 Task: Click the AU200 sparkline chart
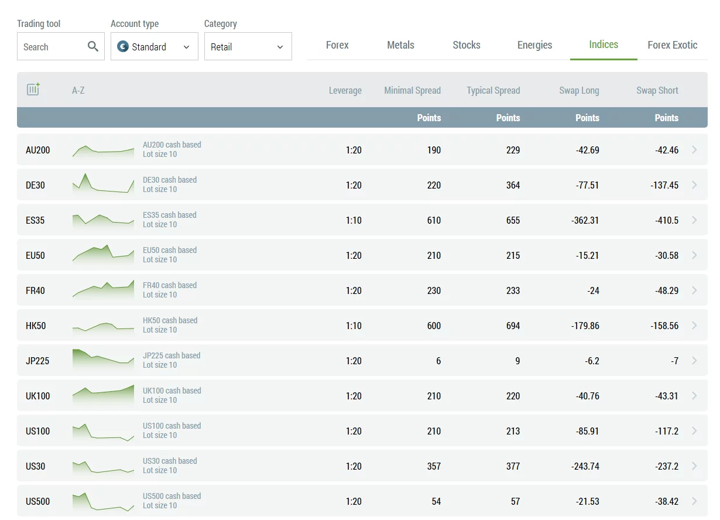tap(103, 151)
